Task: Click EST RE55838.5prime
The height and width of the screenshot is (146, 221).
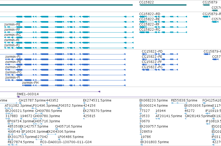Action: pyautogui.click(x=184, y=100)
